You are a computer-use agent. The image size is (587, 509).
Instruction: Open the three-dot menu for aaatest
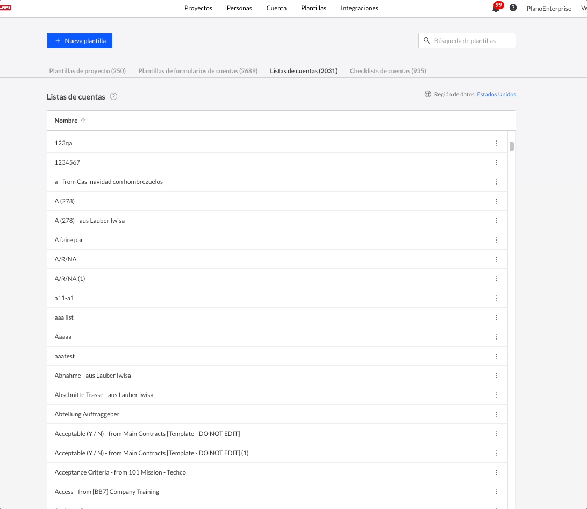496,356
